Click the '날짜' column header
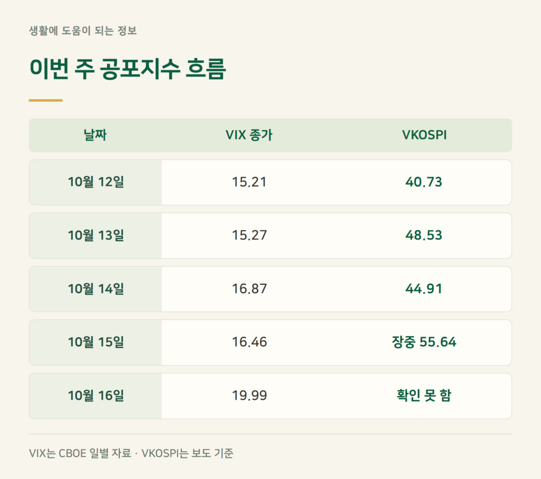 point(95,135)
